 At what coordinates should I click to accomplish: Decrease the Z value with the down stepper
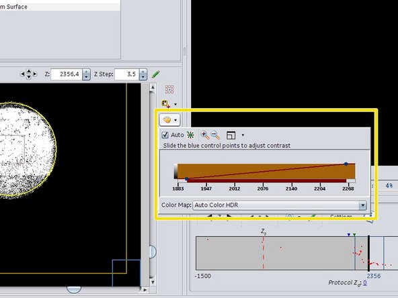pos(87,77)
